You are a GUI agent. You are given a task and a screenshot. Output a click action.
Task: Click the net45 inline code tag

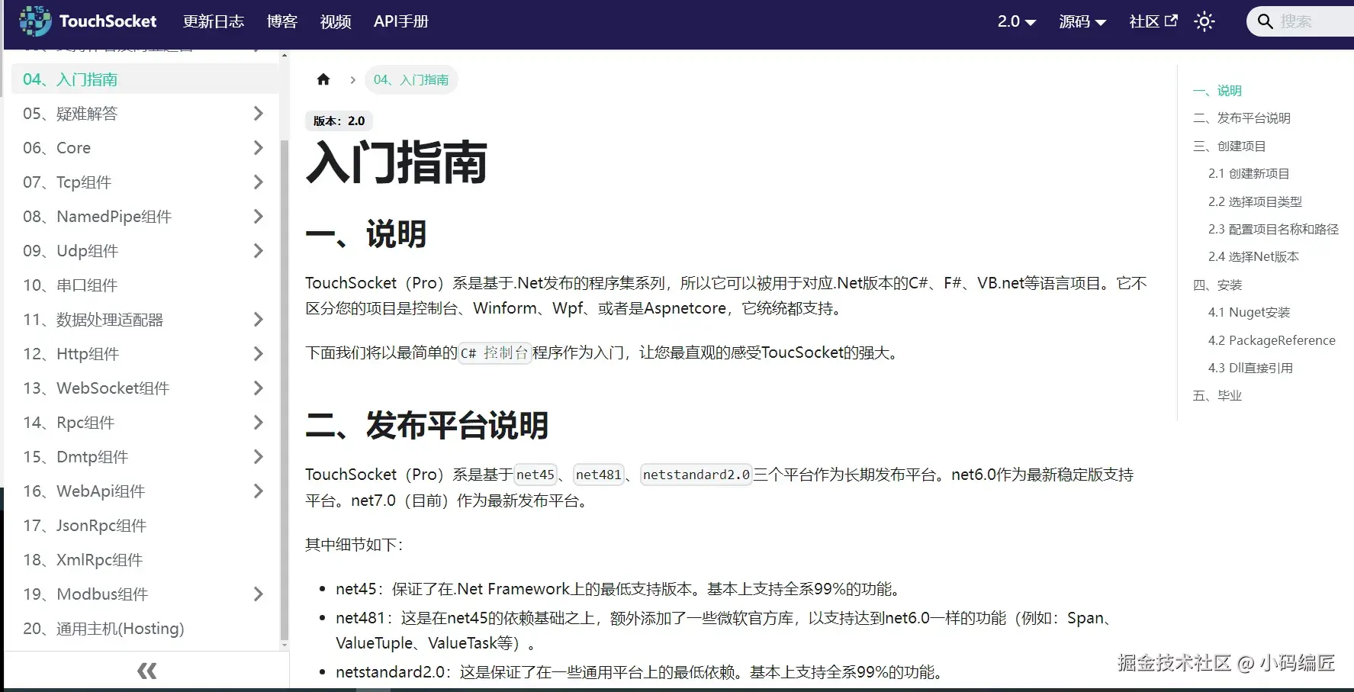click(535, 475)
